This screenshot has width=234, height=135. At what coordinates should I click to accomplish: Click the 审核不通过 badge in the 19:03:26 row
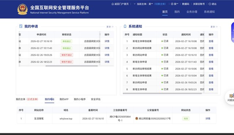[67, 55]
